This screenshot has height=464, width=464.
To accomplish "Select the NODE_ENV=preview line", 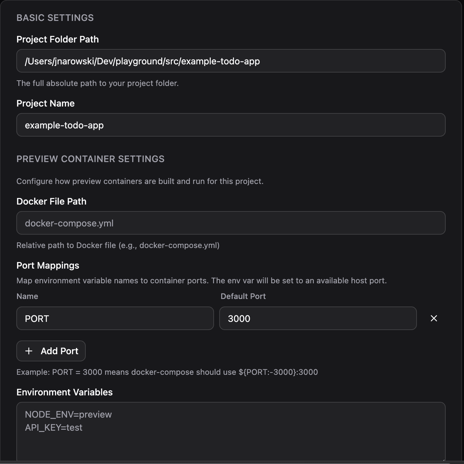I will 68,414.
